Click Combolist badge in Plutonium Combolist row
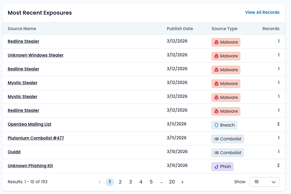Viewport: 291px width, 194px height. pyautogui.click(x=228, y=139)
